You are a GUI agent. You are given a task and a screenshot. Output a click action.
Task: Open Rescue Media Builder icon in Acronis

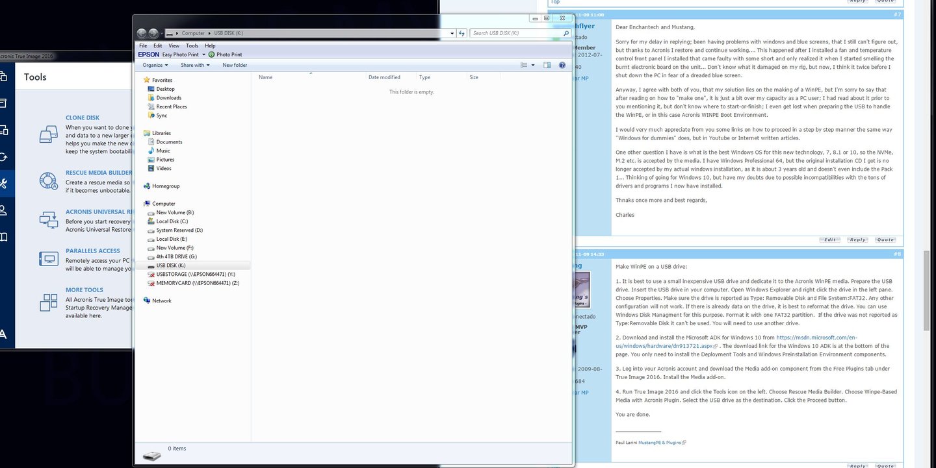pos(49,180)
